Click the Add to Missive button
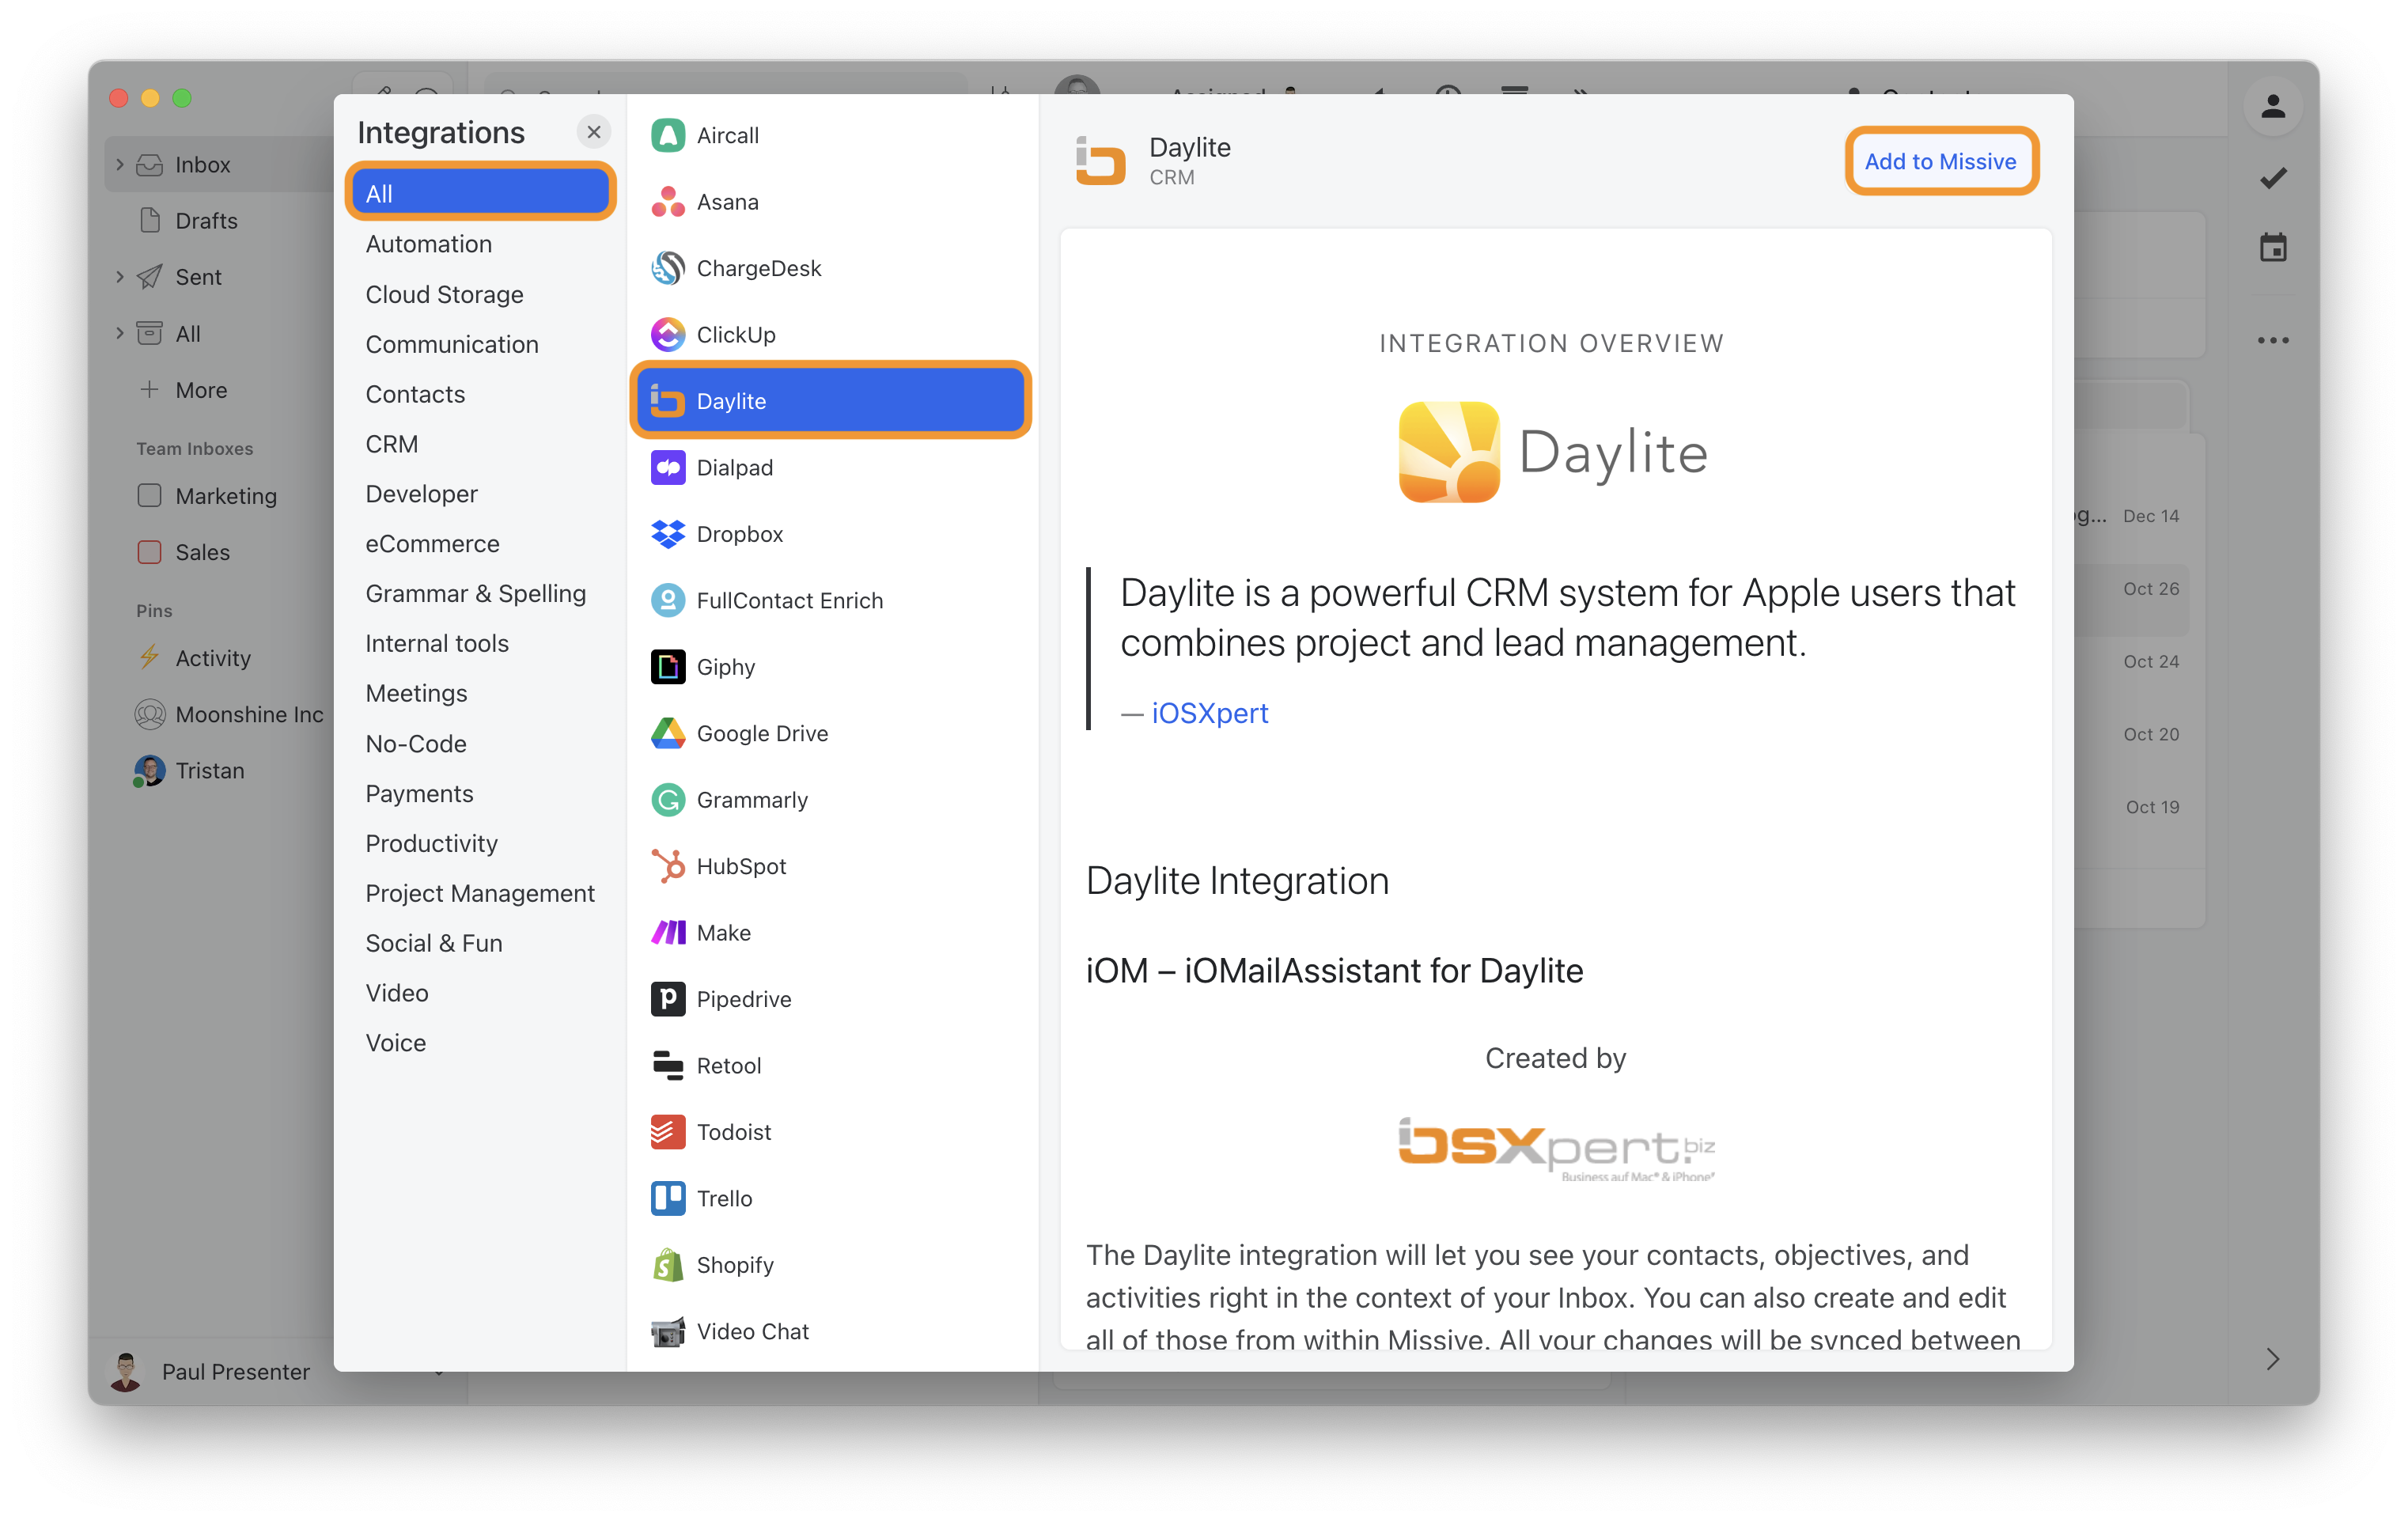Viewport: 2408px width, 1522px height. pyautogui.click(x=1940, y=161)
